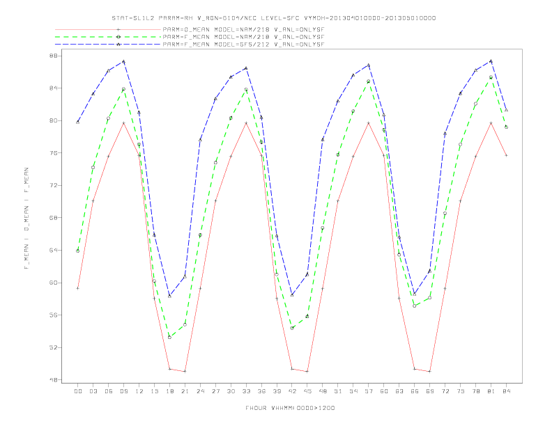This screenshot has width=552, height=426.
Task: Click the x-axis hour label 06
Action: [x=109, y=391]
